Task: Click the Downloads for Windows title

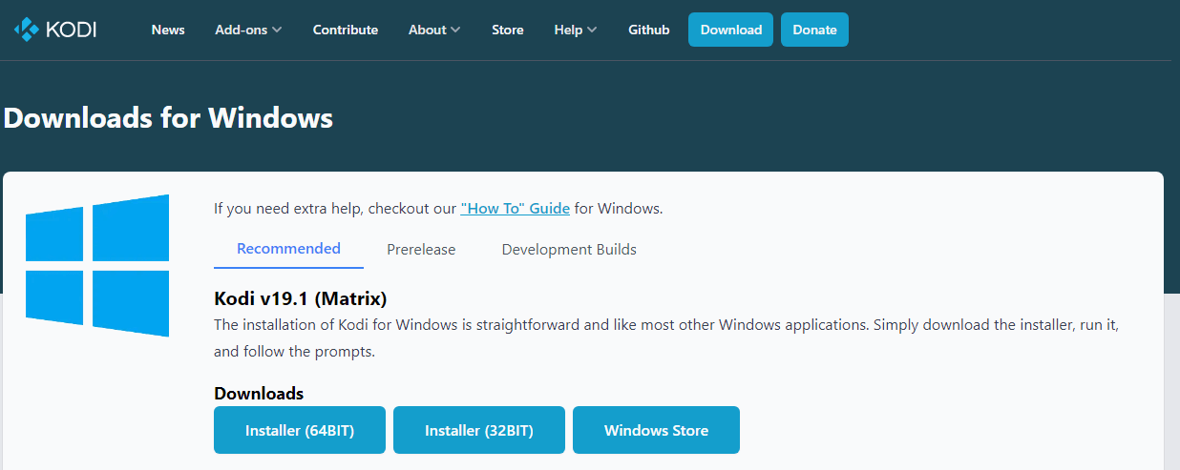Action: (168, 118)
